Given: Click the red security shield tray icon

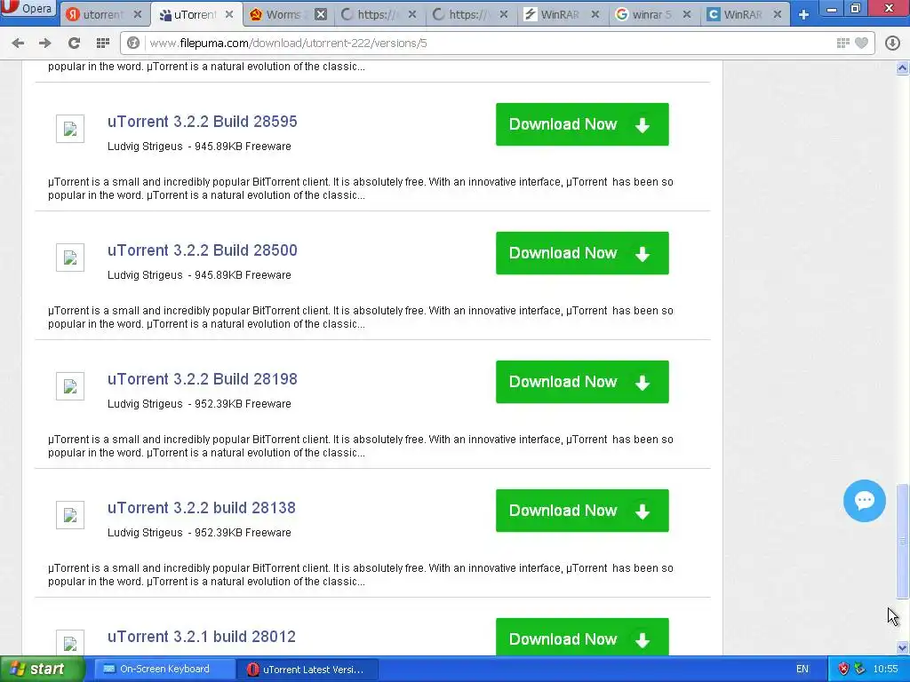Looking at the screenshot, I should [x=843, y=670].
